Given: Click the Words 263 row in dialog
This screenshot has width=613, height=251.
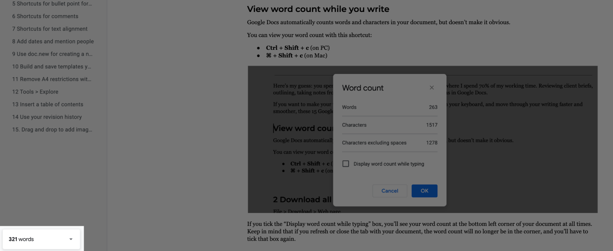Looking at the screenshot, I should (389, 107).
